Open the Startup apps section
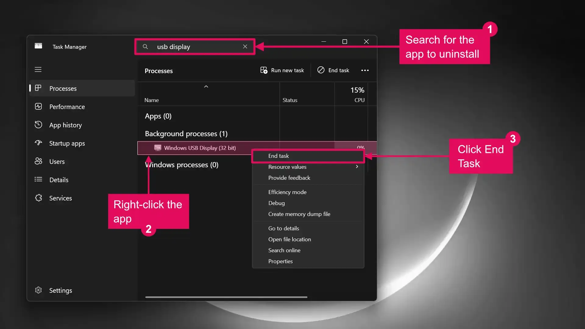Image resolution: width=585 pixels, height=329 pixels. [66, 143]
